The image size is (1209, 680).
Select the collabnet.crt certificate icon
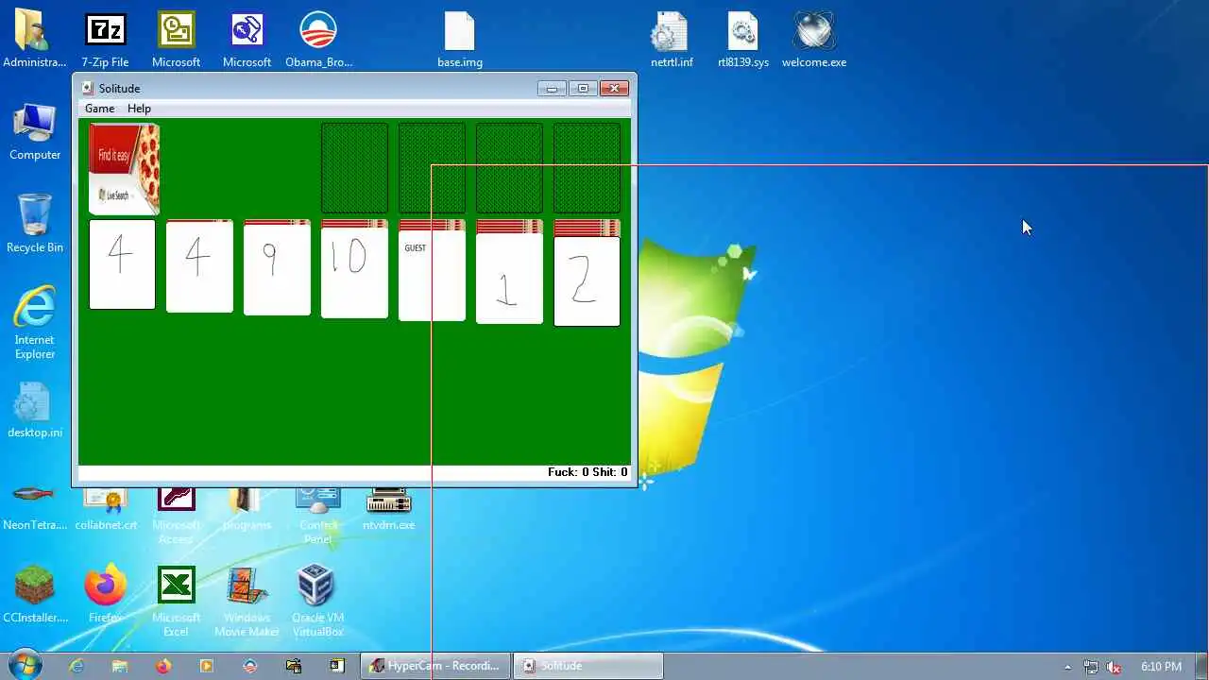pyautogui.click(x=106, y=510)
